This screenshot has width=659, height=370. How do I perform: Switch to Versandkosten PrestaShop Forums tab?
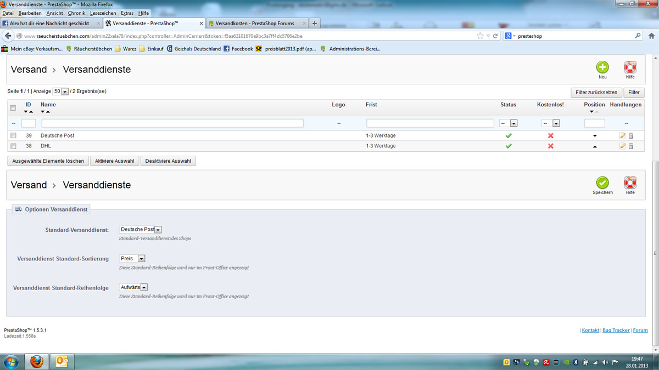(x=256, y=24)
